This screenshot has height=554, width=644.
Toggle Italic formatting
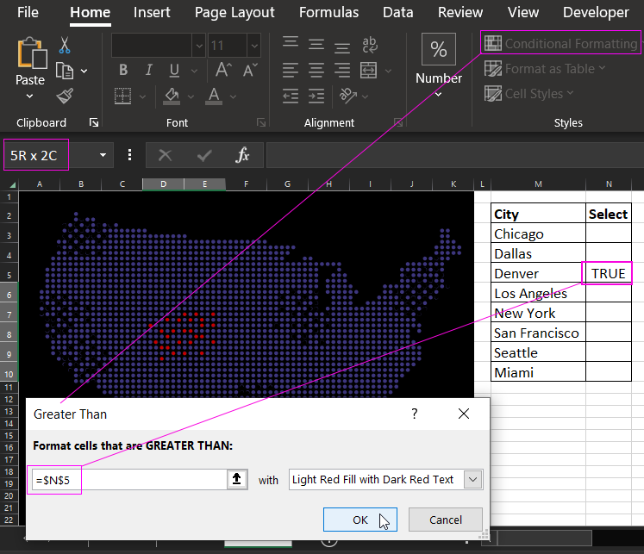(x=148, y=71)
